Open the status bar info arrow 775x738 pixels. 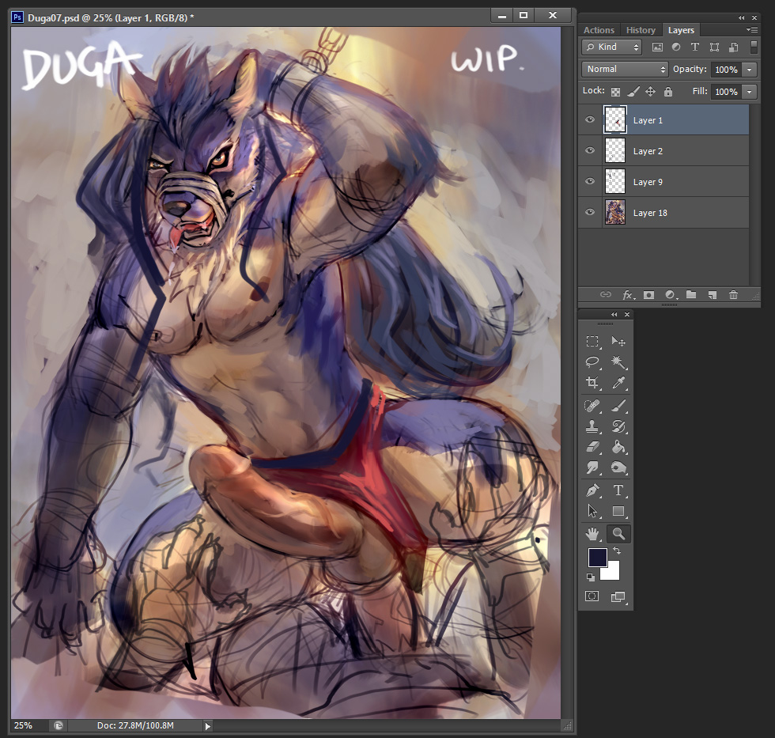(207, 726)
